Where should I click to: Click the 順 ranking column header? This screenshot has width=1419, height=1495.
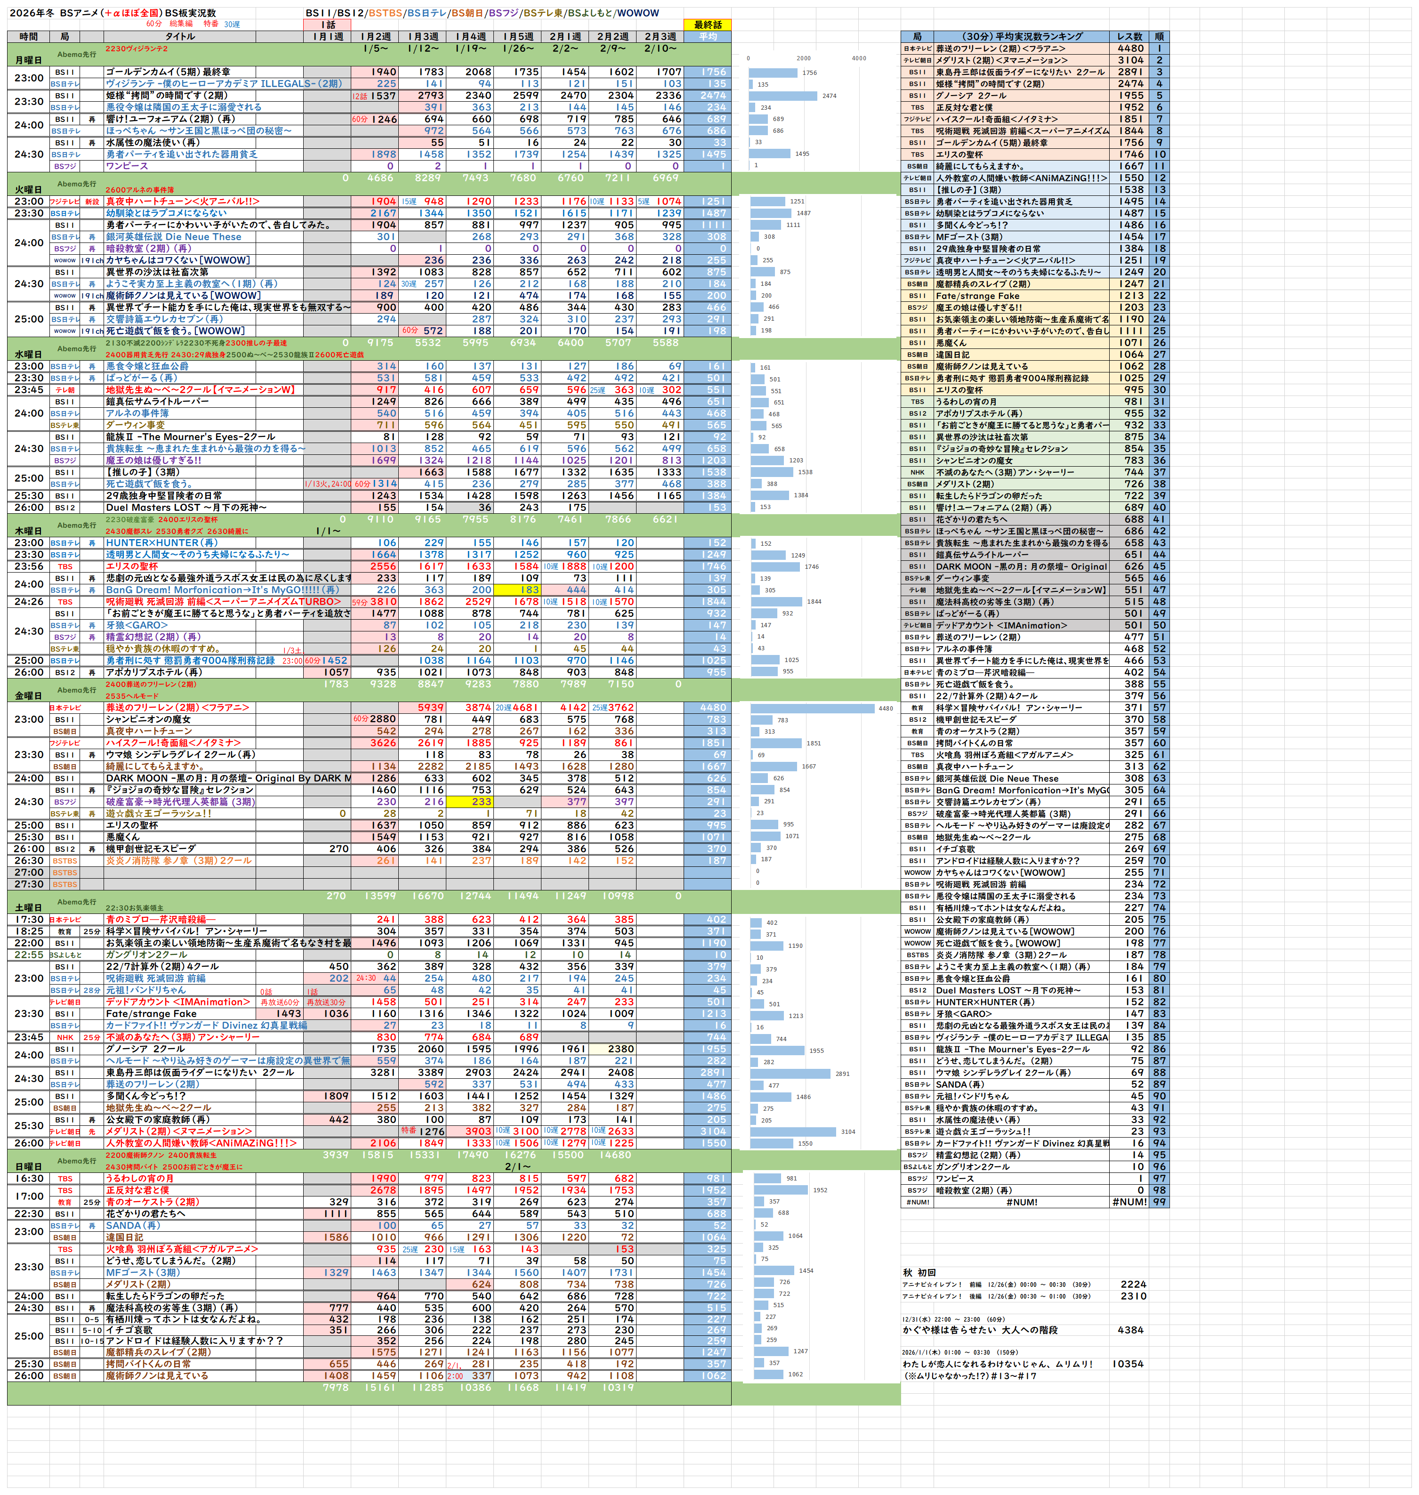tap(1159, 36)
